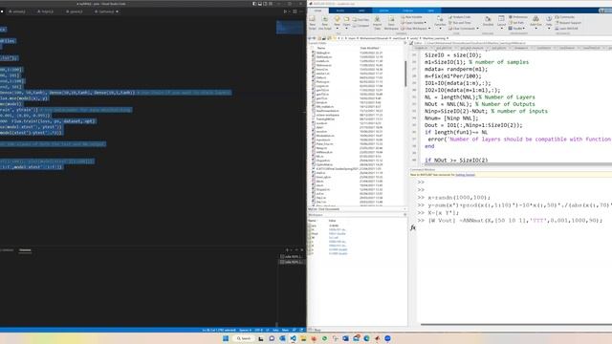Click Getting Started link in Command Window
This screenshot has width=612, height=344.
(466, 175)
